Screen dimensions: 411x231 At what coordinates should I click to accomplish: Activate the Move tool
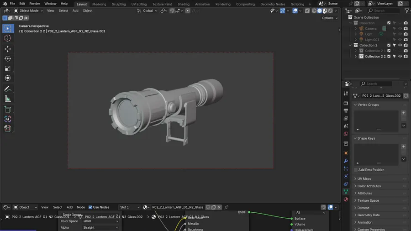(x=8, y=49)
